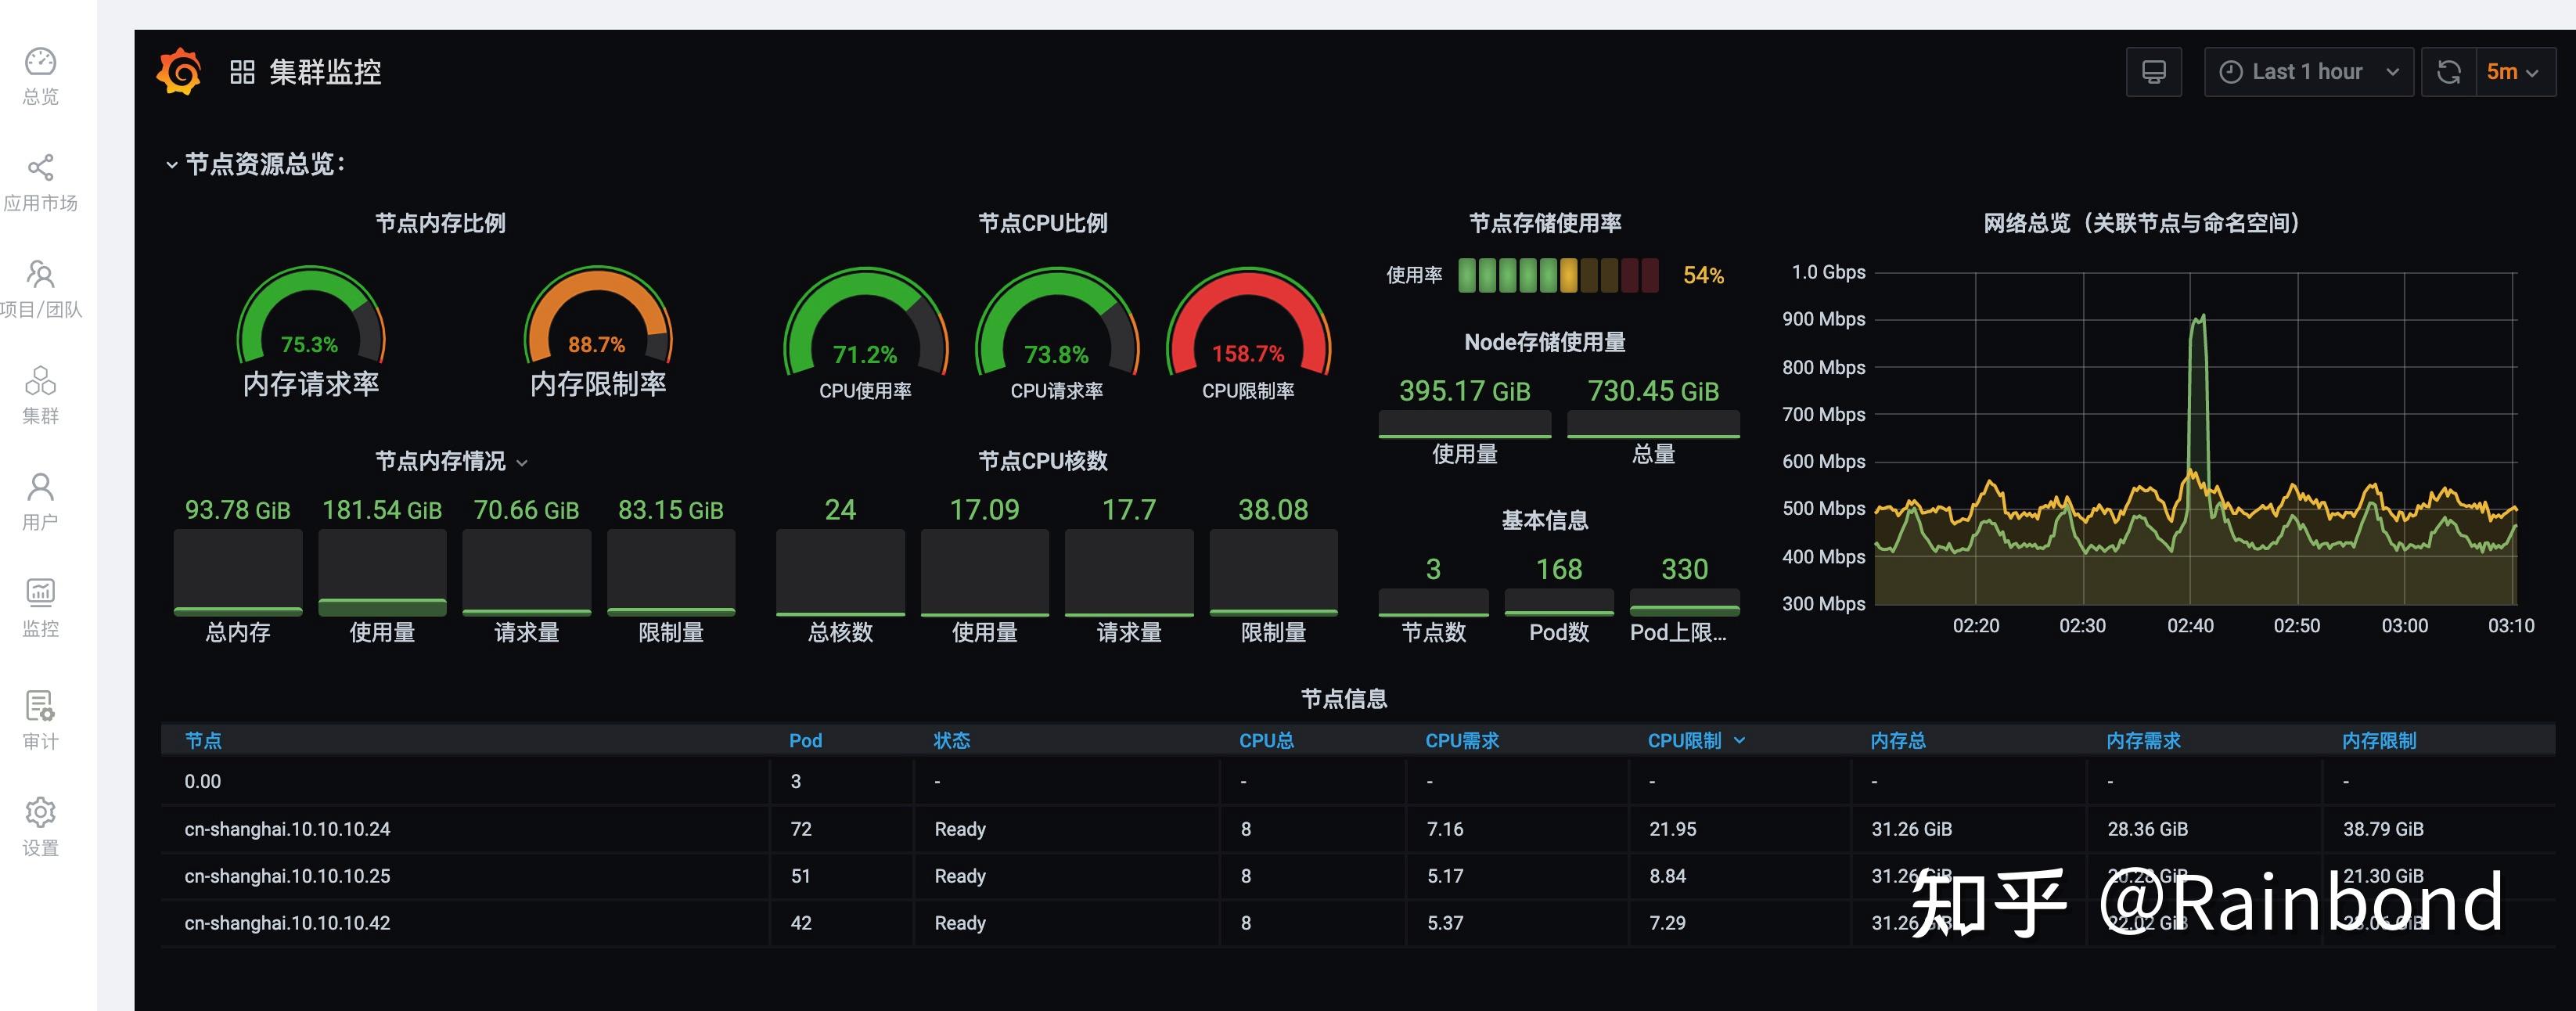Screen dimensions: 2576x1011
Task: Sort table by Pod column header
Action: pyautogui.click(x=805, y=741)
